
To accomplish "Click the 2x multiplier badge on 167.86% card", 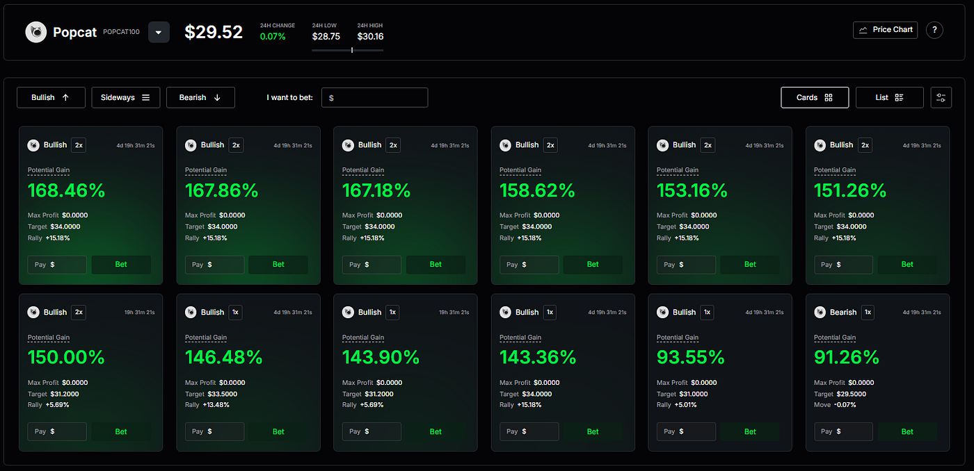I will click(236, 145).
